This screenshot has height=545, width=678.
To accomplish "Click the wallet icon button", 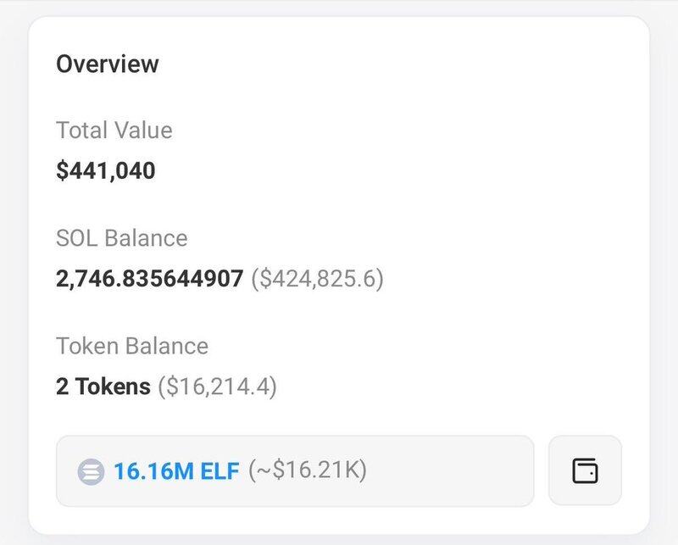I will tap(585, 470).
